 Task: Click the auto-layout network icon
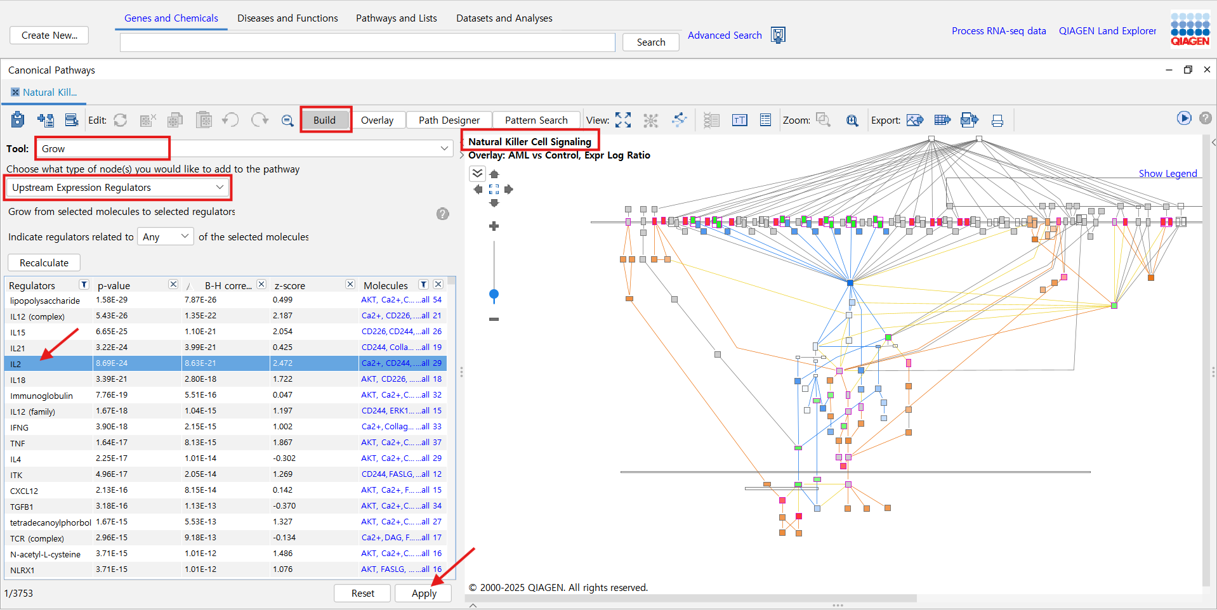(x=651, y=120)
